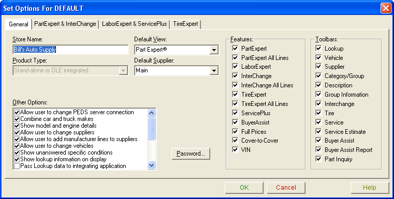Disable the Group Information toolbar

pyautogui.click(x=318, y=95)
